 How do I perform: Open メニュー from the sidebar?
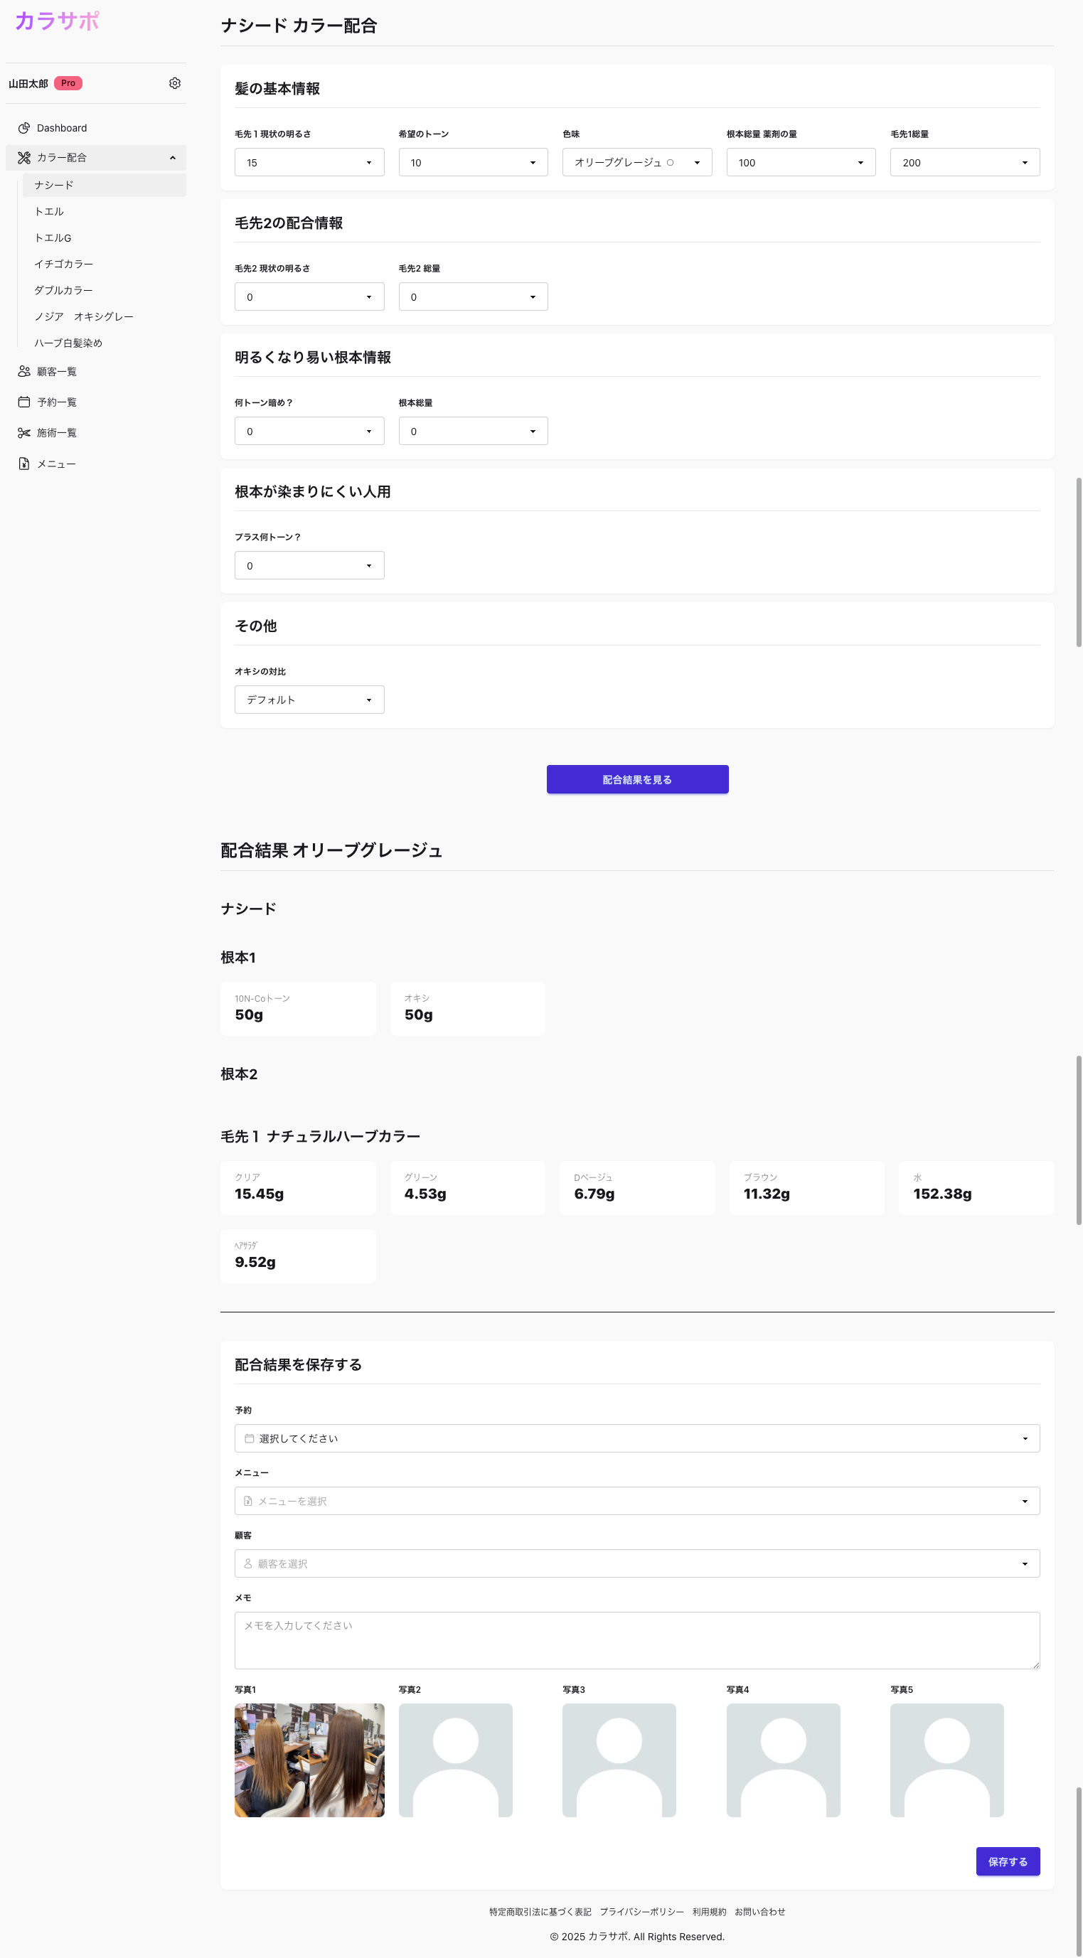tap(96, 464)
